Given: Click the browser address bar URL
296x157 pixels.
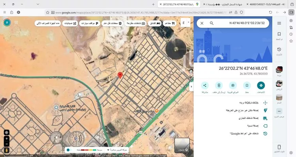Looking at the screenshot, I should coord(141,13).
